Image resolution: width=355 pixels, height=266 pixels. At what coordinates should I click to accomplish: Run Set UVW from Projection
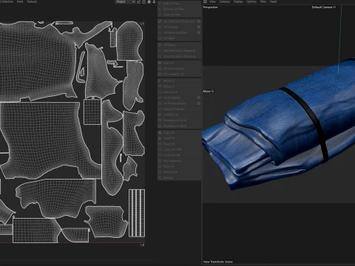177,21
